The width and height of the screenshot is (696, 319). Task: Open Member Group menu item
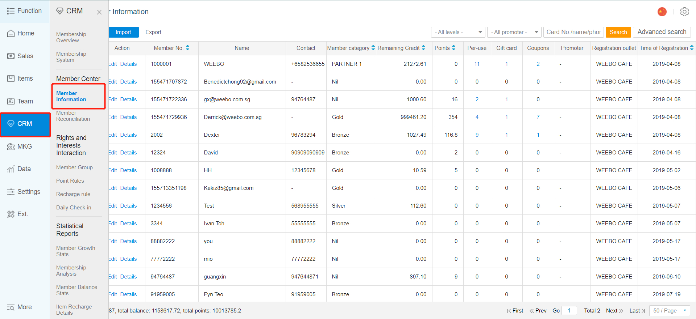coord(74,167)
